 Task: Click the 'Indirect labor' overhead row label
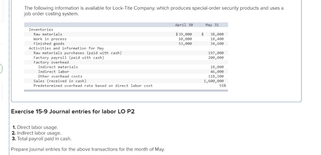coord(54,72)
